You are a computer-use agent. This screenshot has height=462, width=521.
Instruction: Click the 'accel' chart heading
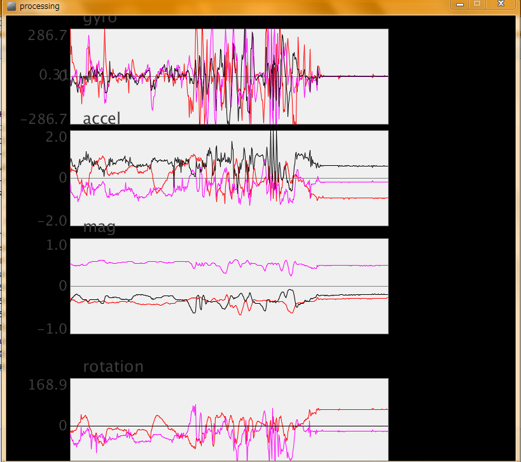(x=101, y=118)
